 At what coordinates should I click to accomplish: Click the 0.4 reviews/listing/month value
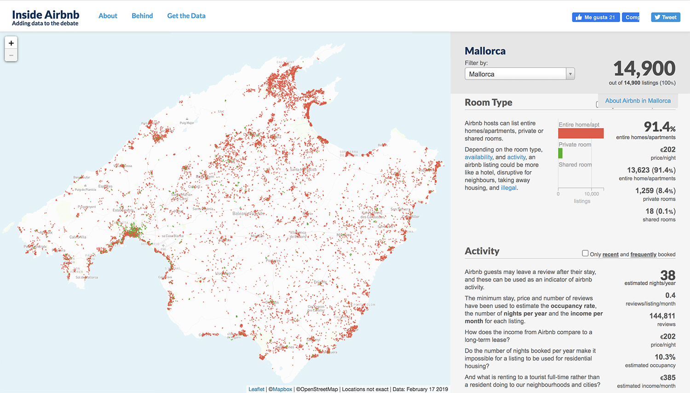670,295
